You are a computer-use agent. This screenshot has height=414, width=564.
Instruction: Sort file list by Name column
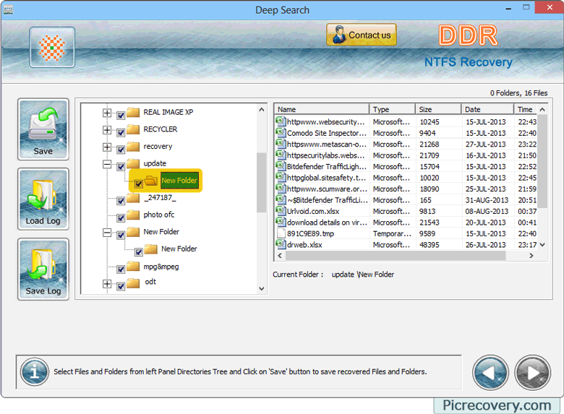pyautogui.click(x=322, y=109)
